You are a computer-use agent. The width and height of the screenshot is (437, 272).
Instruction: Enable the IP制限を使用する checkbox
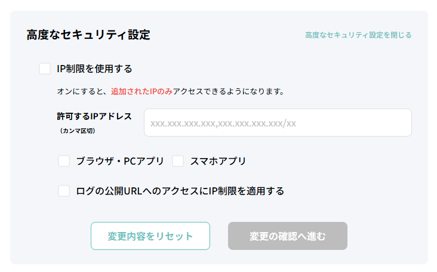click(45, 69)
